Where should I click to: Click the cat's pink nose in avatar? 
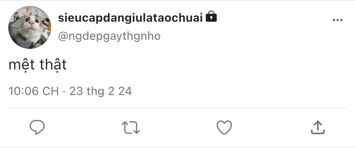point(32,24)
